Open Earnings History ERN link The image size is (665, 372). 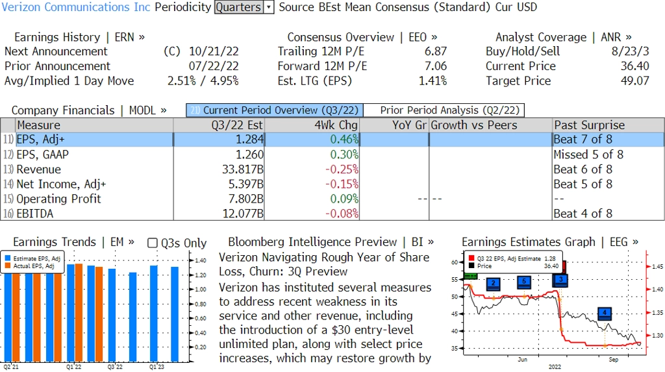(x=79, y=37)
